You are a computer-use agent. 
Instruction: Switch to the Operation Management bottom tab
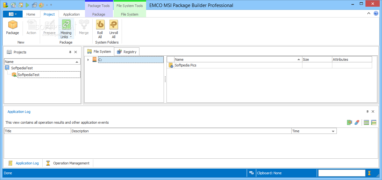tap(68, 163)
